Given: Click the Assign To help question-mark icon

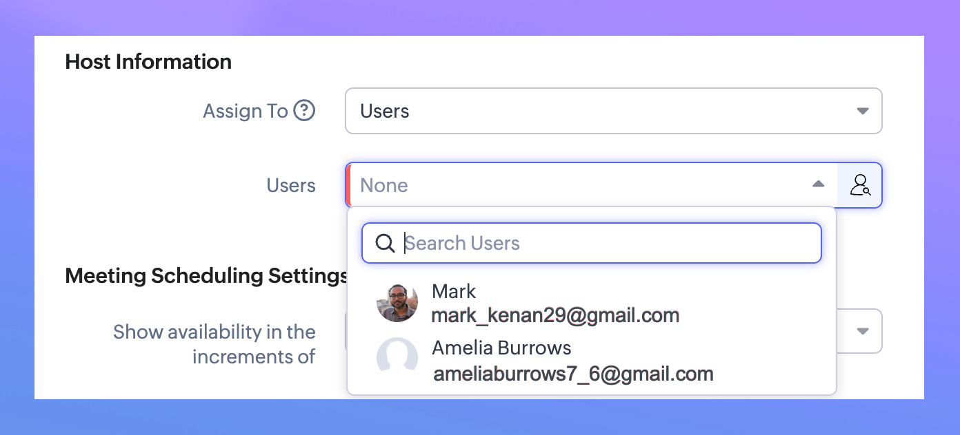Looking at the screenshot, I should click(x=304, y=111).
